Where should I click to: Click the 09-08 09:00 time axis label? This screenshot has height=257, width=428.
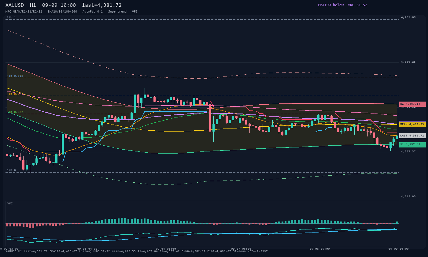click(320, 249)
